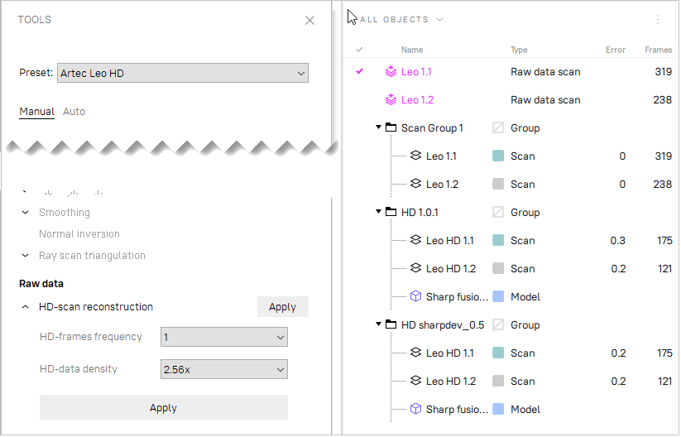Sort objects by Type column

pos(519,50)
